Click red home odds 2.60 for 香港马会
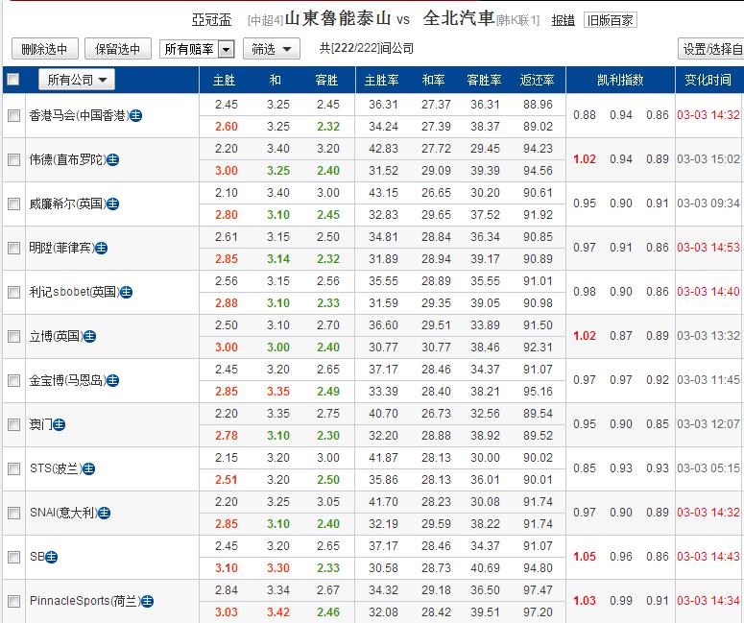 [227, 127]
